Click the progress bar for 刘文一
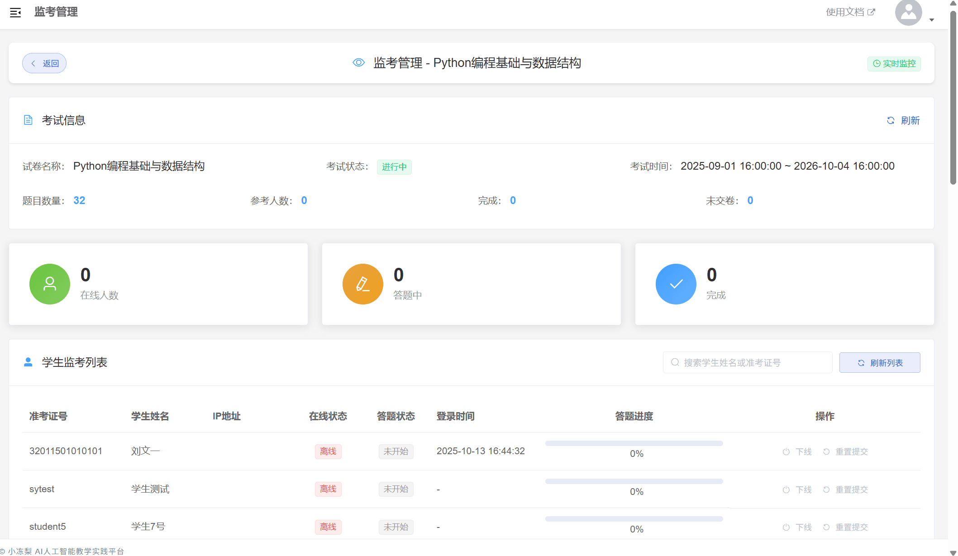The height and width of the screenshot is (556, 958). tap(634, 443)
